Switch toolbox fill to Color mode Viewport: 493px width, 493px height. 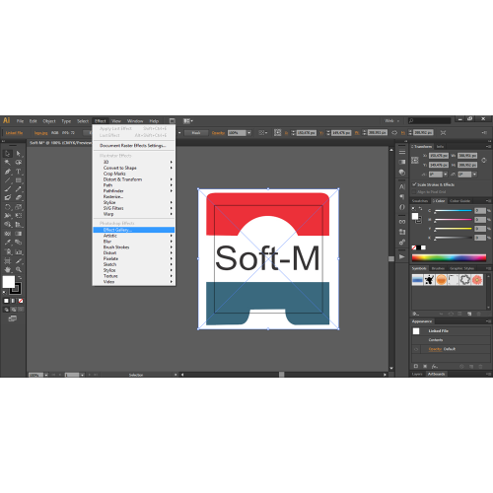point(6,301)
